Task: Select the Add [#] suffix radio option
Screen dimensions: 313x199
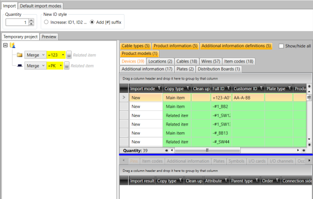Action: 92,22
